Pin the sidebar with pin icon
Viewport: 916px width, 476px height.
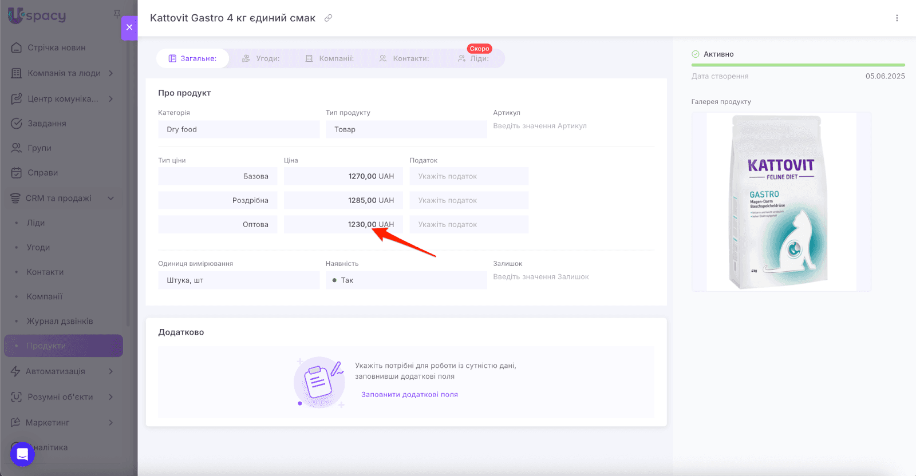pyautogui.click(x=117, y=14)
